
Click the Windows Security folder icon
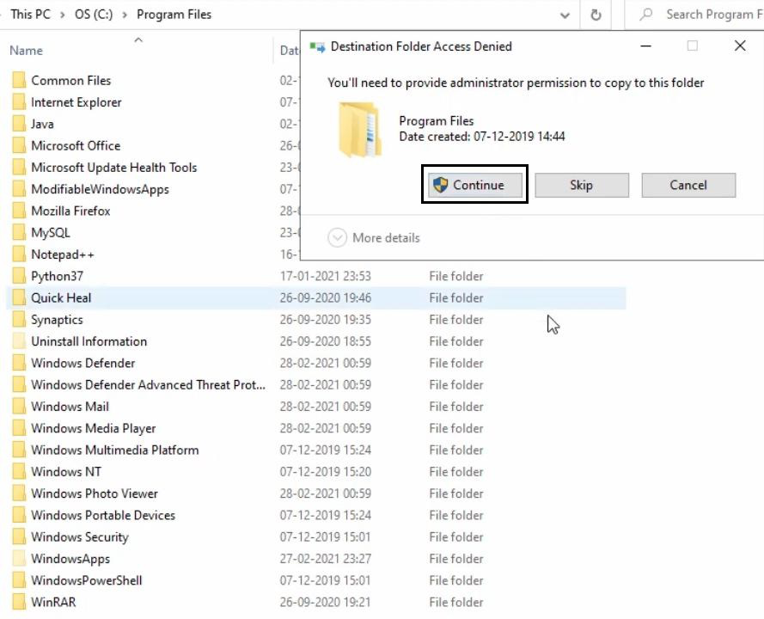19,536
